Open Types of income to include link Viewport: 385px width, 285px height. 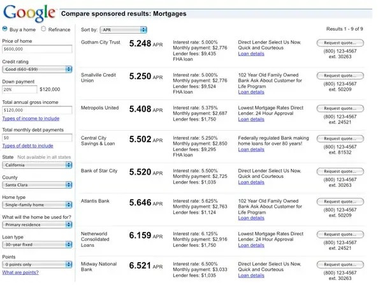tap(31, 119)
